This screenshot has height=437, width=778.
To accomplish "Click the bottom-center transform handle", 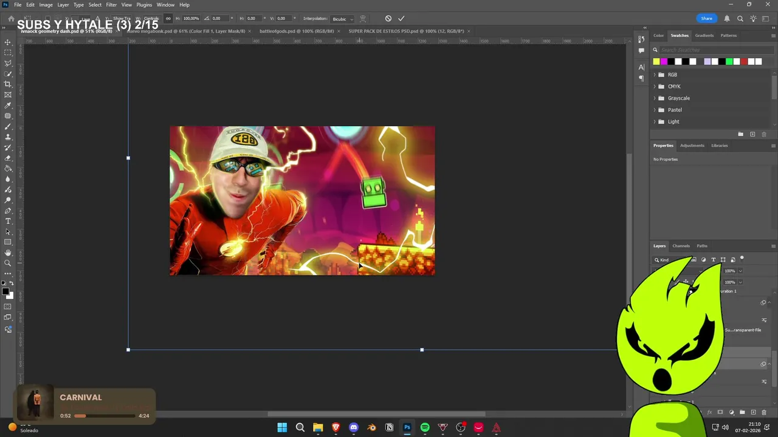I will coord(422,350).
